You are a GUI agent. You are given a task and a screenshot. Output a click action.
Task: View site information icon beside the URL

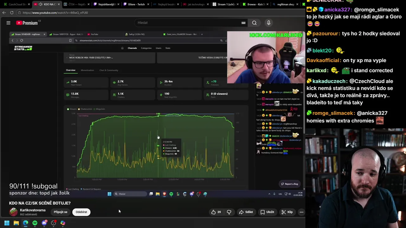pos(19,13)
